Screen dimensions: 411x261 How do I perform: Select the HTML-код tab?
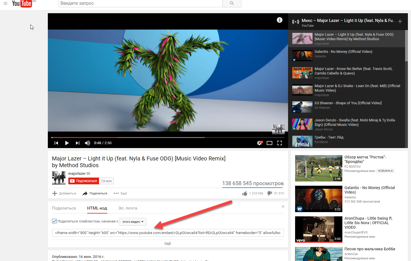(x=97, y=208)
